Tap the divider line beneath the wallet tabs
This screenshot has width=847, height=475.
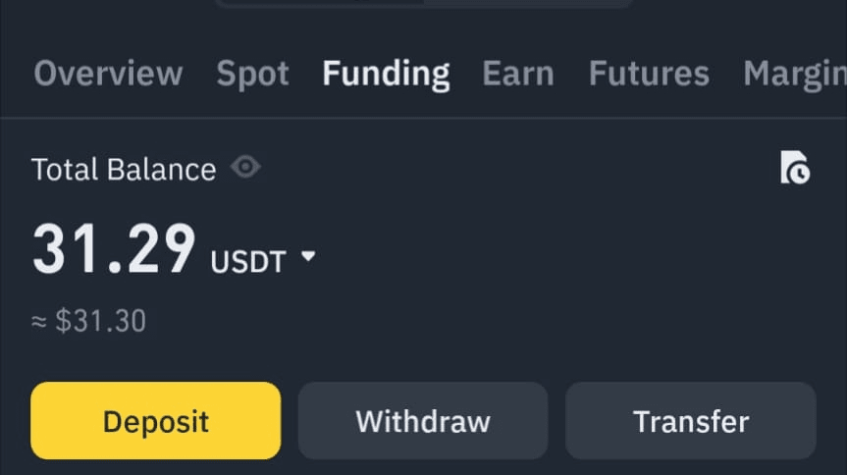point(424,117)
